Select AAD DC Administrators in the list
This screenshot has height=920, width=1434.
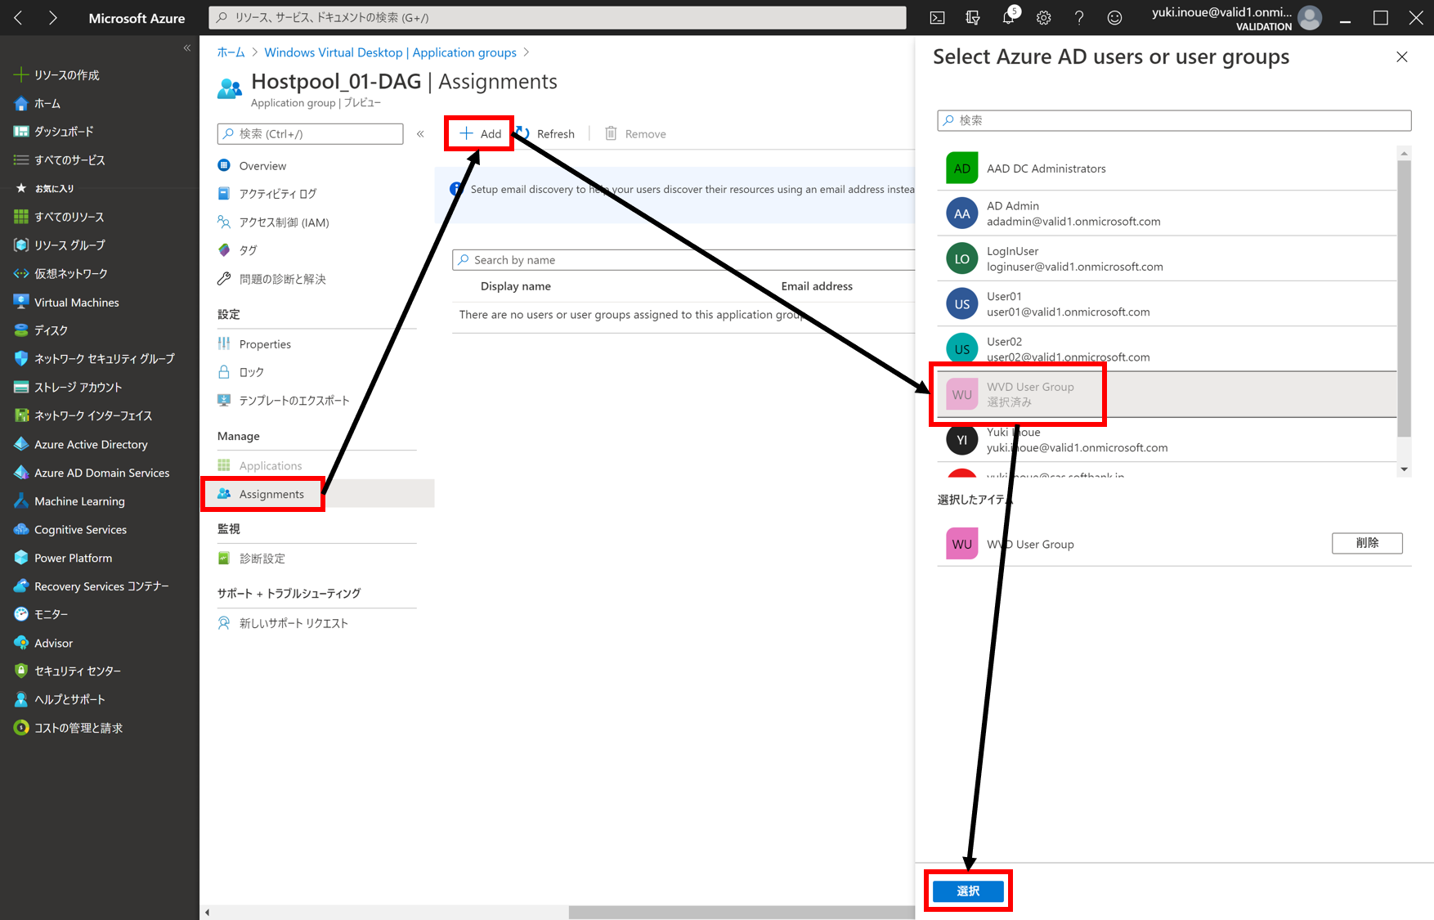click(1167, 168)
